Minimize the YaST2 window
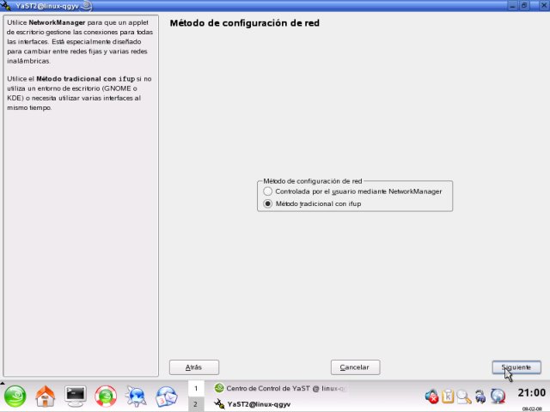 (x=512, y=6)
